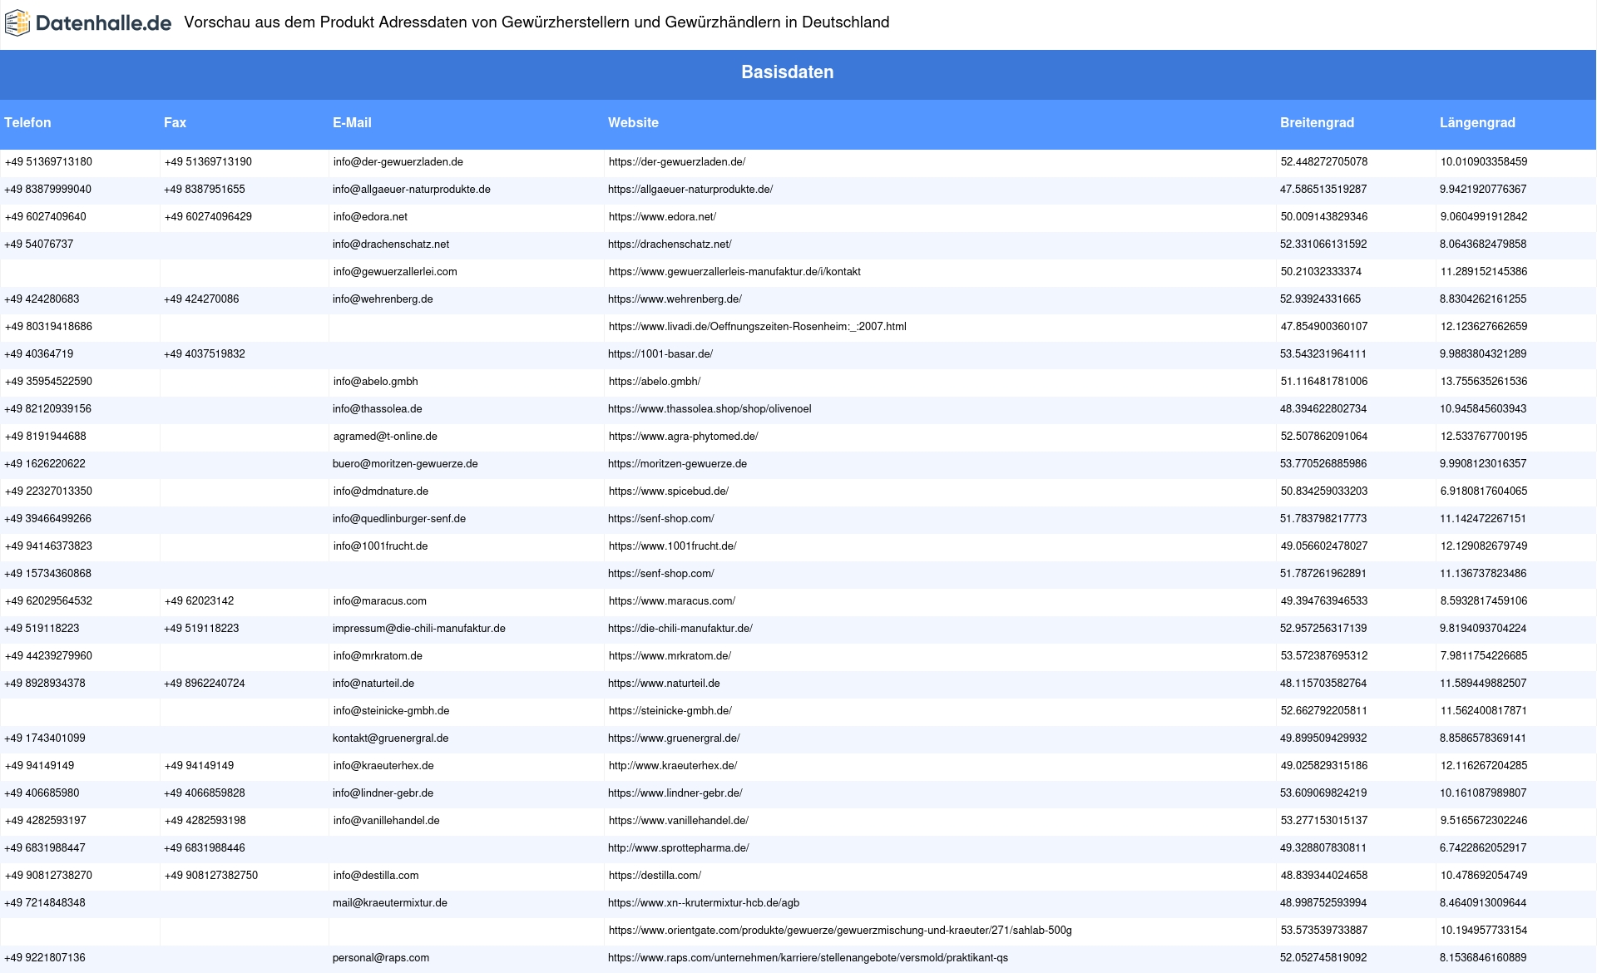
Task: Select phone number +49 15734360868
Action: click(x=47, y=574)
